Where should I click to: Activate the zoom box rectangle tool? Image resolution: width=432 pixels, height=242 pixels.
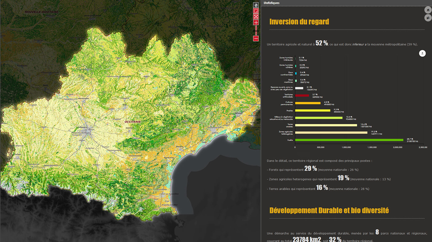[256, 11]
